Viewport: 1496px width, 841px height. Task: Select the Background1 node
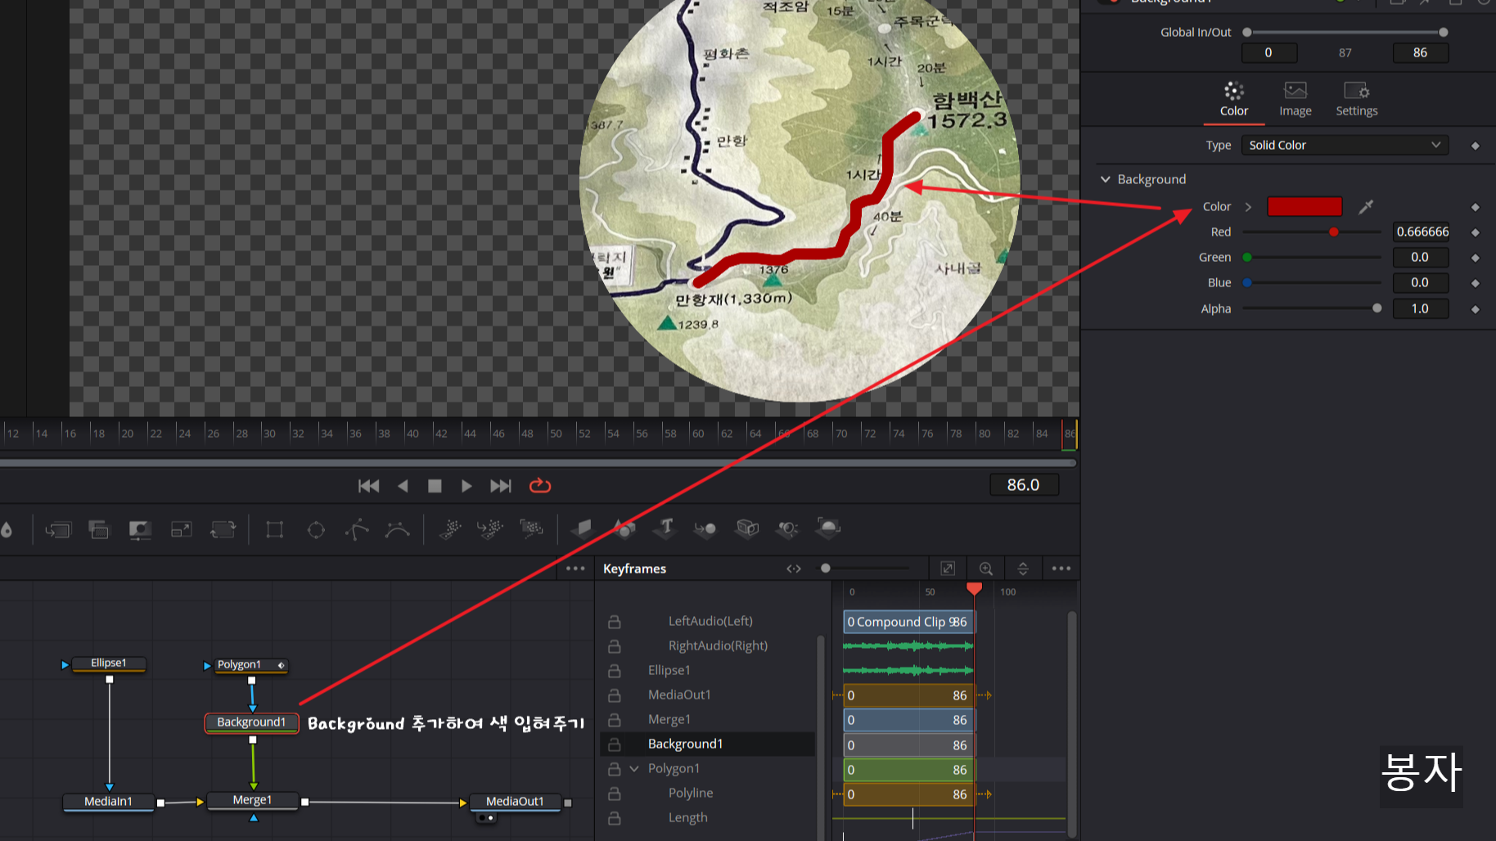251,722
